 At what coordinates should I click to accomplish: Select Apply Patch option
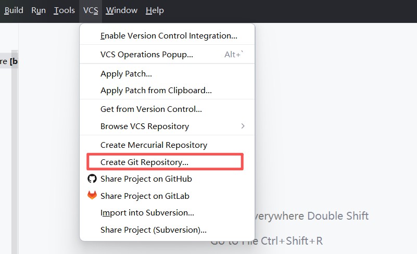pyautogui.click(x=126, y=74)
